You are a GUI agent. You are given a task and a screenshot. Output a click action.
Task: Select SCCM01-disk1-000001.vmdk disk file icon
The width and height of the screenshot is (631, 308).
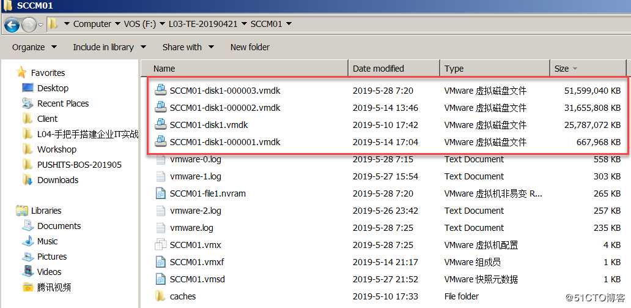[x=161, y=142]
